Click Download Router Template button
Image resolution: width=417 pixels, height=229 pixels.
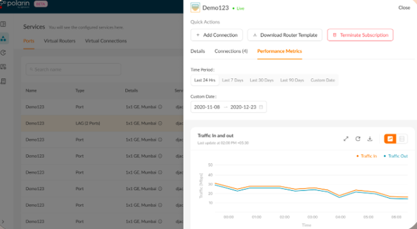click(285, 35)
